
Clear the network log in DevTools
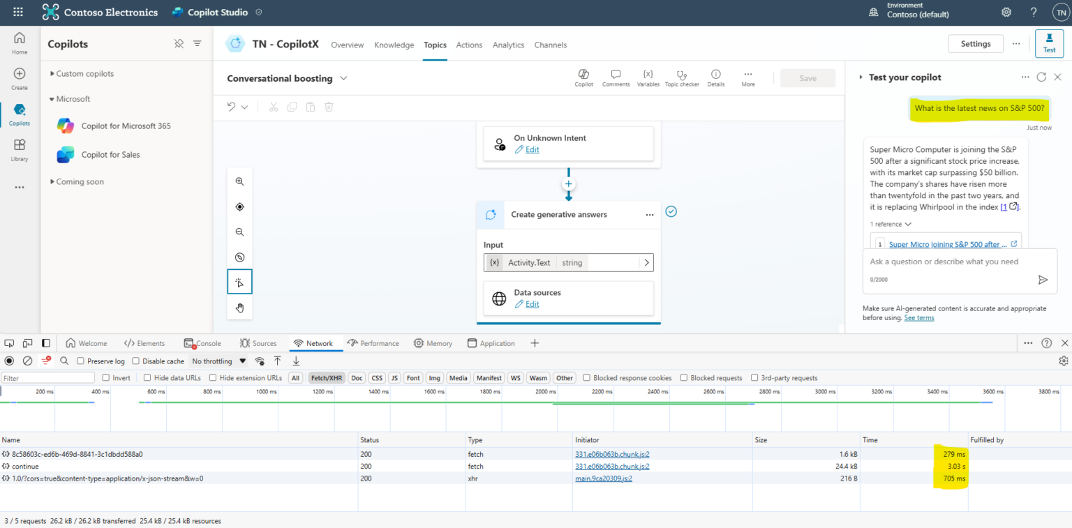[x=27, y=361]
